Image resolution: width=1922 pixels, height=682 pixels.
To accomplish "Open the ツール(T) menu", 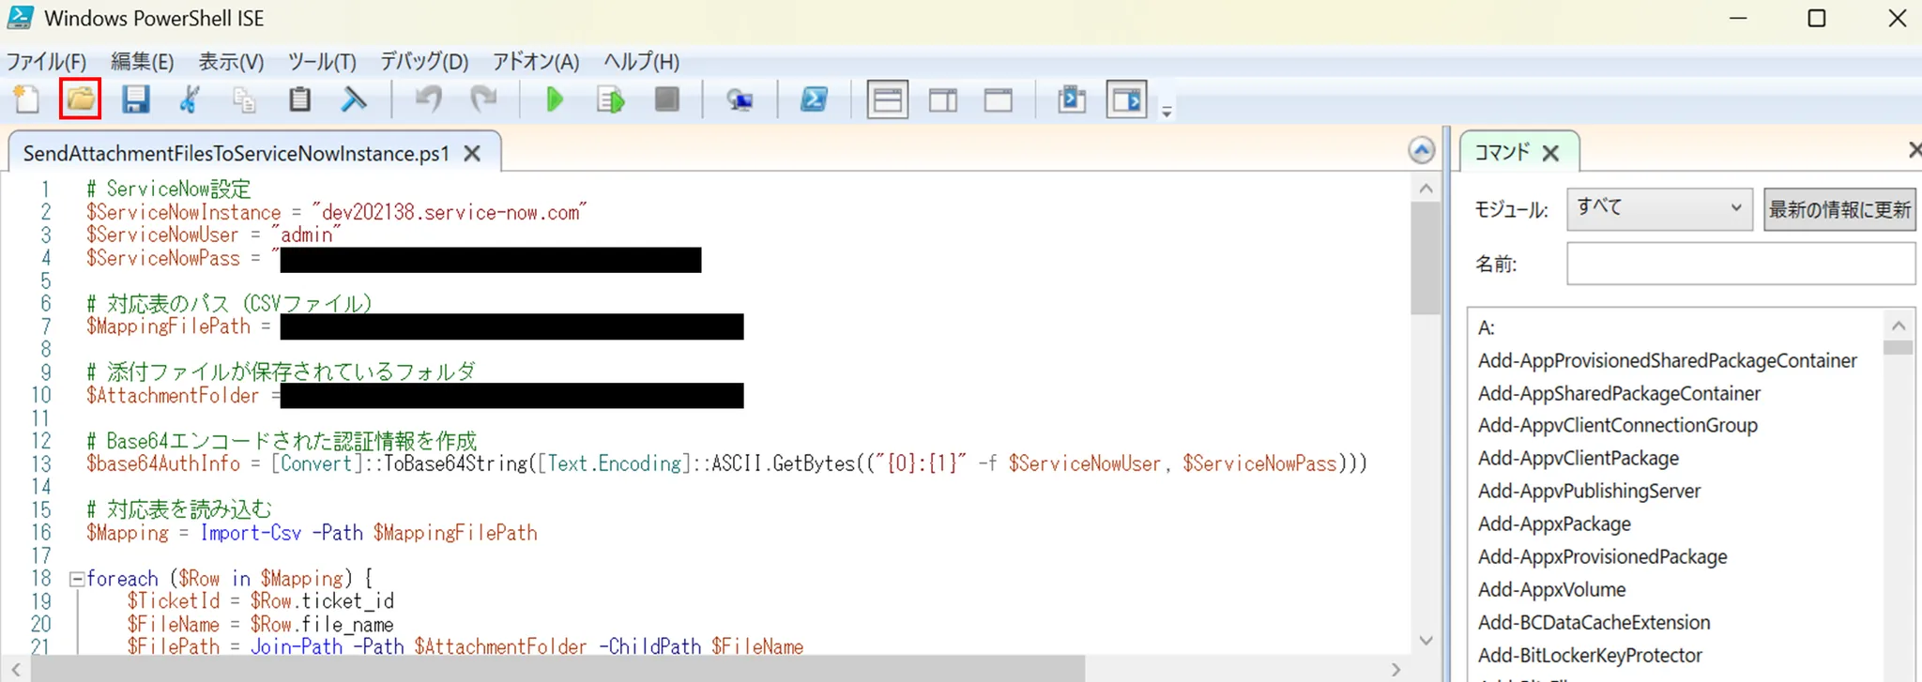I will [x=322, y=62].
